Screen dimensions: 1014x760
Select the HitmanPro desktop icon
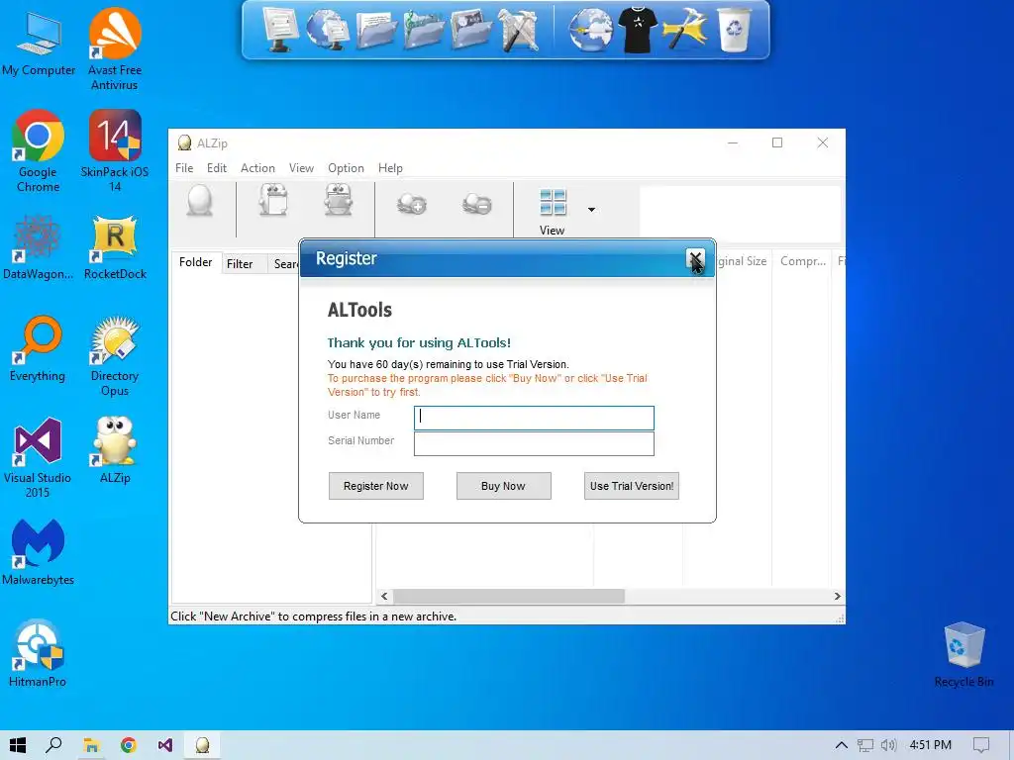tap(39, 653)
